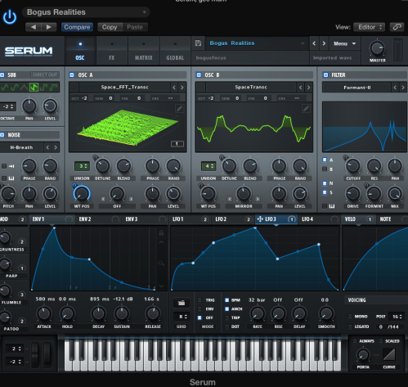Open OSC B wavetable edit pencil icon
The width and height of the screenshot is (408, 387).
306,109
